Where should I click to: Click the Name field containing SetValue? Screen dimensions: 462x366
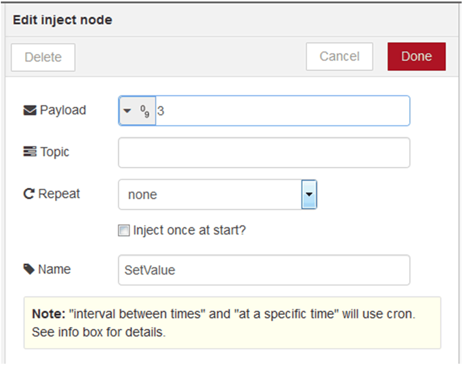tap(264, 270)
